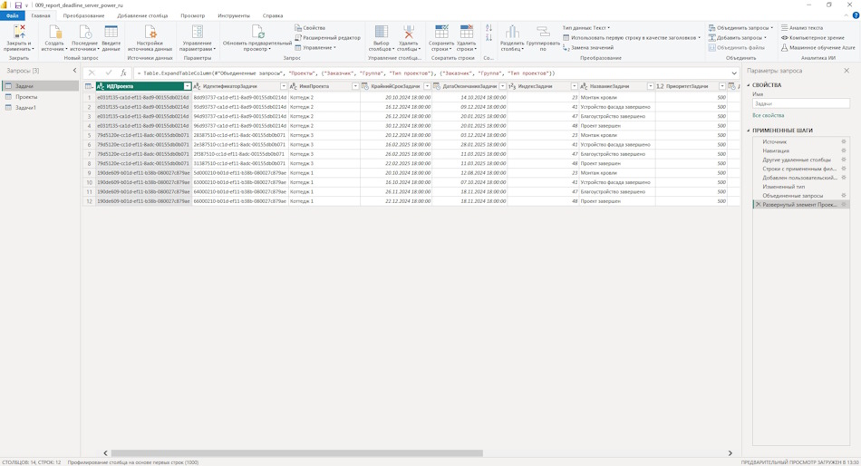Viewport: 861px width, 466px height.
Task: Open settings gear for step Навигация
Action: (844, 150)
